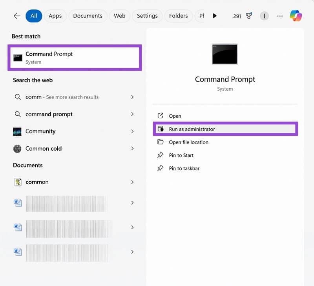The image size is (314, 286).
Task: Go back with the left arrow
Action: (x=17, y=16)
